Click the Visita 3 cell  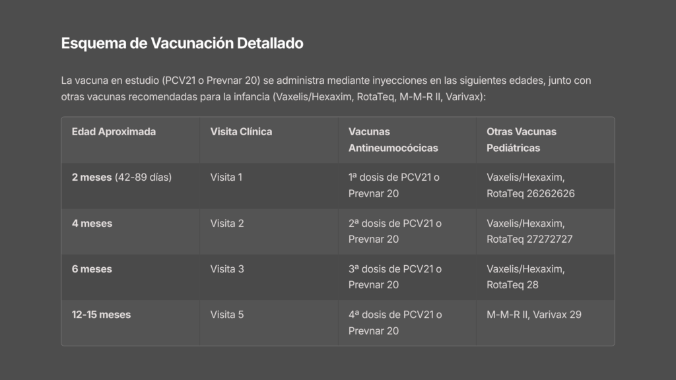coord(227,269)
